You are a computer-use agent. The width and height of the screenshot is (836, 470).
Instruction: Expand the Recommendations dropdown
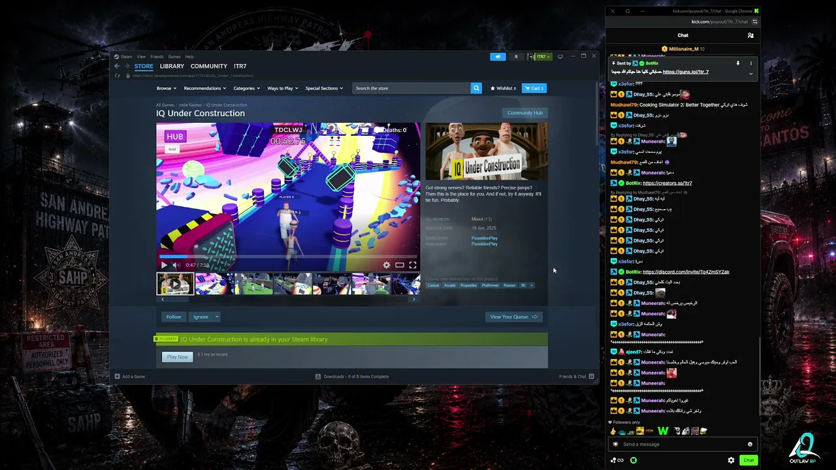click(204, 88)
